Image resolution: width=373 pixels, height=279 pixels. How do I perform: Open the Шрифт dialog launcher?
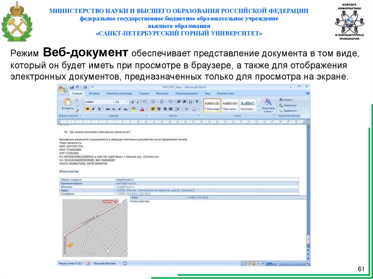coord(146,116)
